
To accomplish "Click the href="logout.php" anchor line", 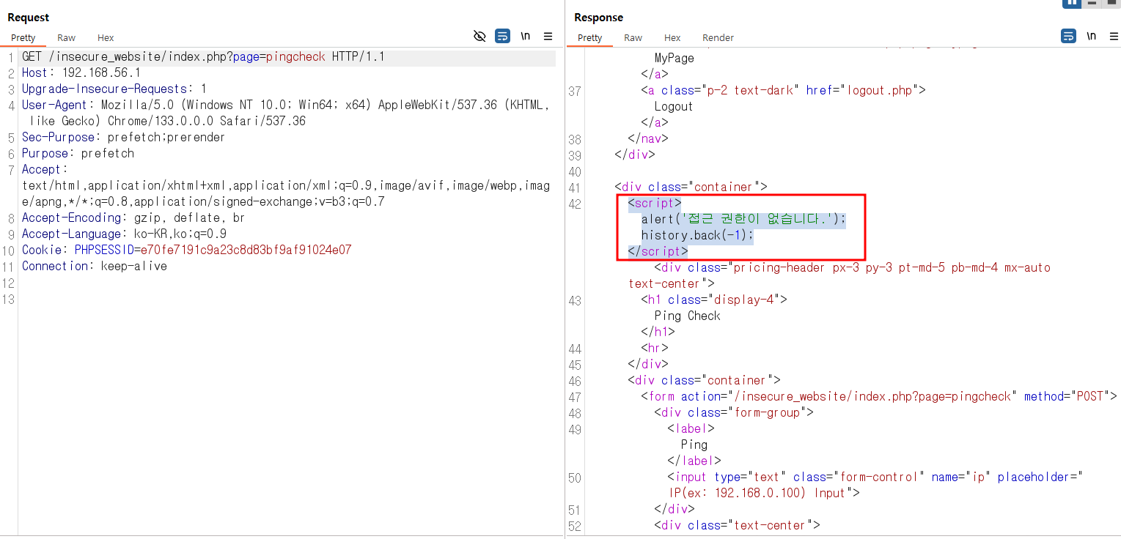I will tap(784, 90).
